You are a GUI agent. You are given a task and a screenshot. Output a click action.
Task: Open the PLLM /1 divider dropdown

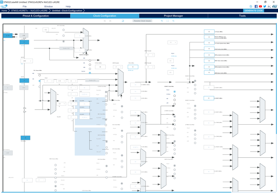(x=49, y=81)
